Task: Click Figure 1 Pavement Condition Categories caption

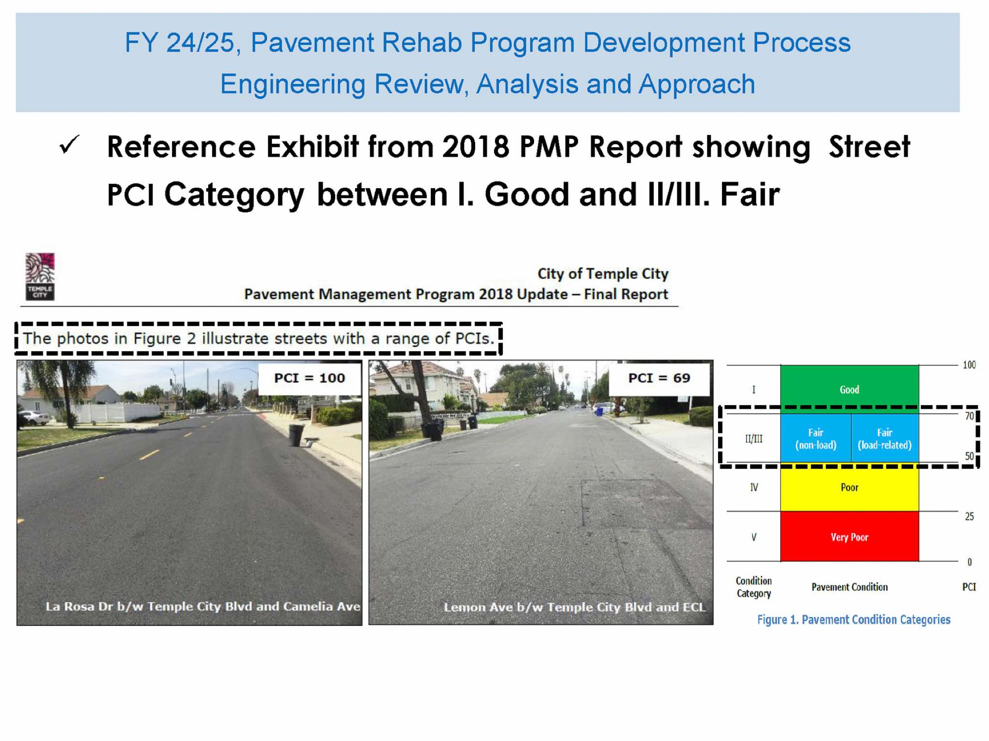Action: 853,619
